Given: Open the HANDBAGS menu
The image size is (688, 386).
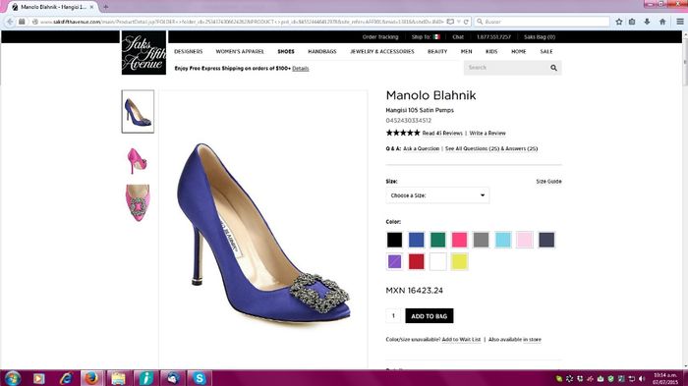Looking at the screenshot, I should point(322,51).
